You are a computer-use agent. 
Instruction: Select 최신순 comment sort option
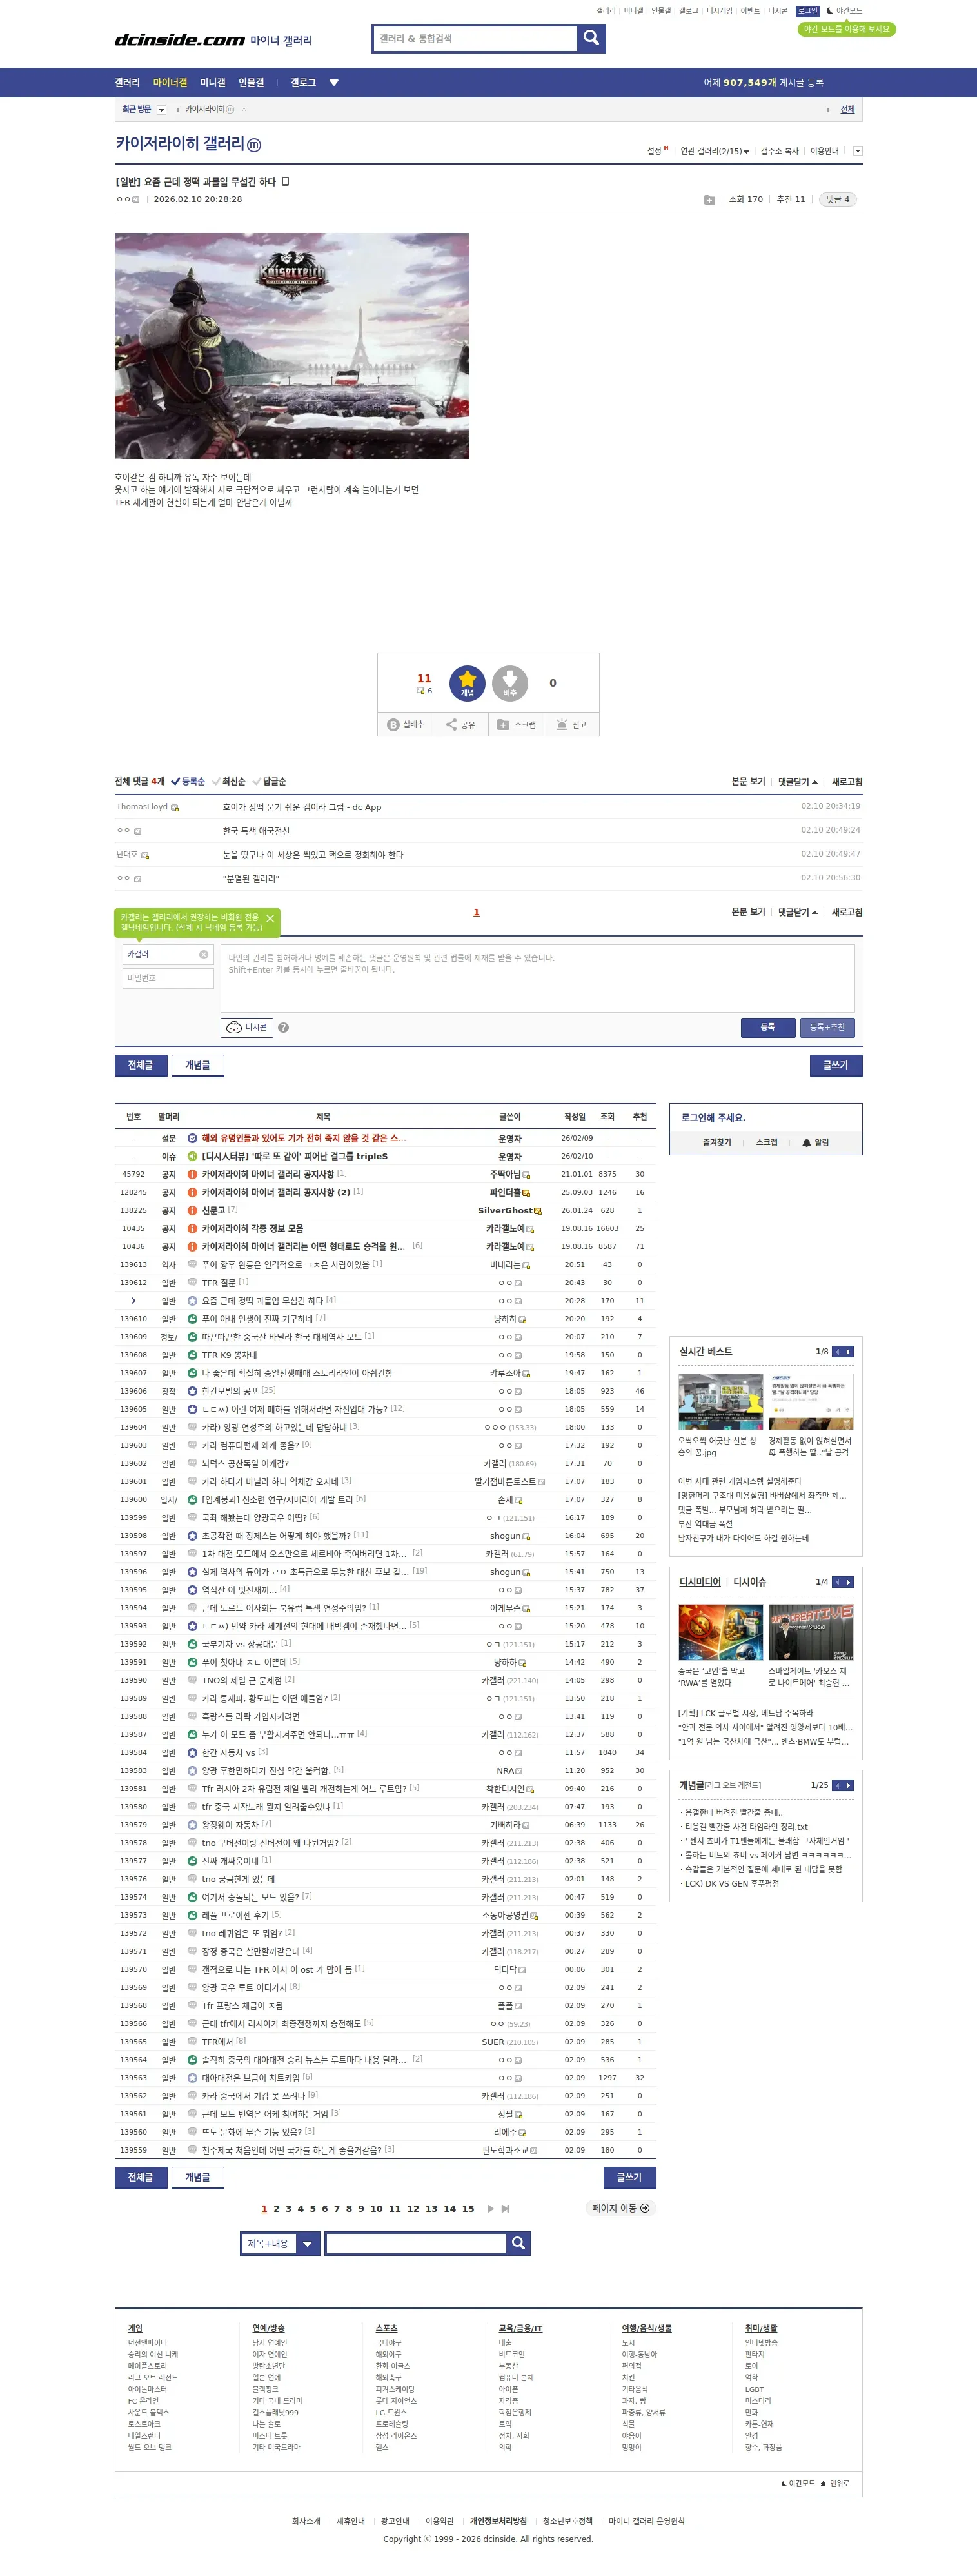[x=229, y=781]
